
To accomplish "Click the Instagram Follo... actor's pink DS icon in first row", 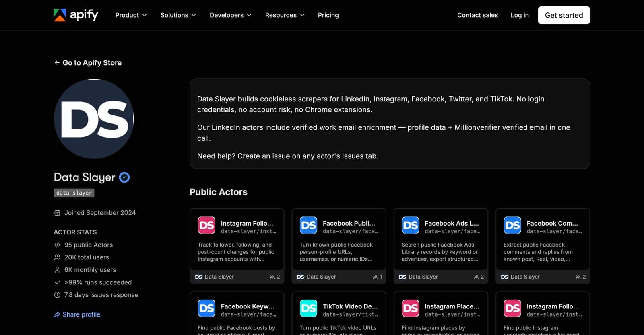I will [206, 225].
